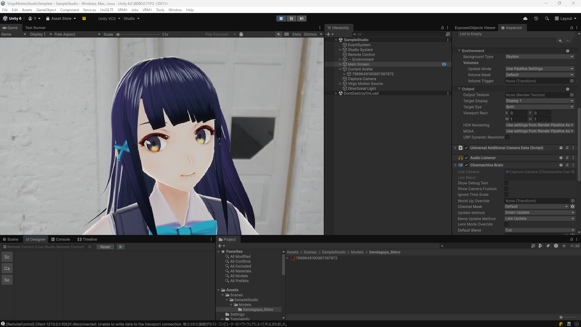Open the Display 1 dropdown in Game view
This screenshot has width=581, height=327.
pos(41,34)
